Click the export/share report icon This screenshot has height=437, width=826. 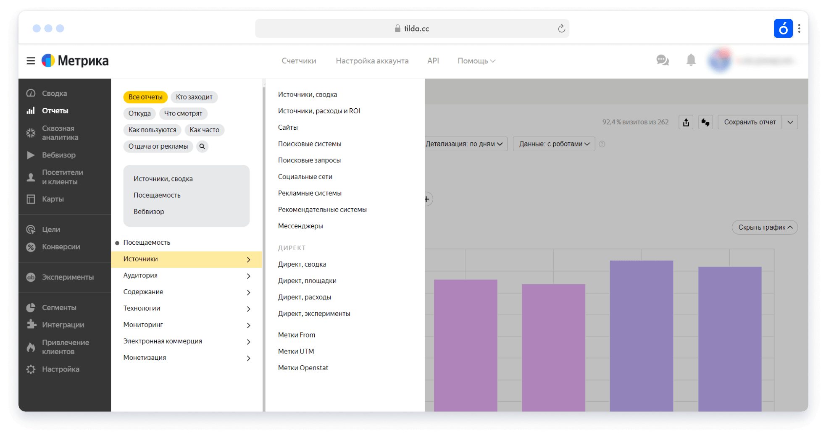[x=686, y=122]
